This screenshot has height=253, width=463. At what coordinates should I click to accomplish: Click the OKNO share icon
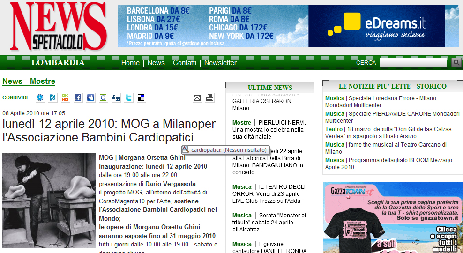click(65, 98)
